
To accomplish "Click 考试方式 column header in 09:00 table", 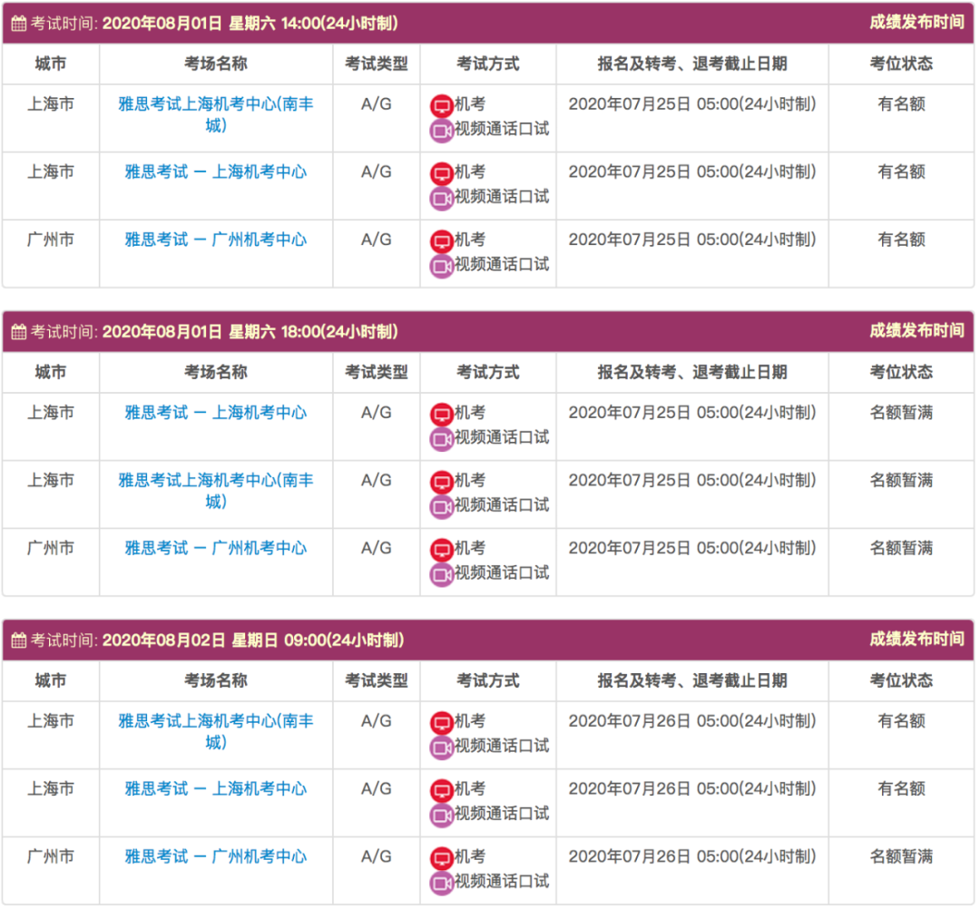I will (x=488, y=681).
